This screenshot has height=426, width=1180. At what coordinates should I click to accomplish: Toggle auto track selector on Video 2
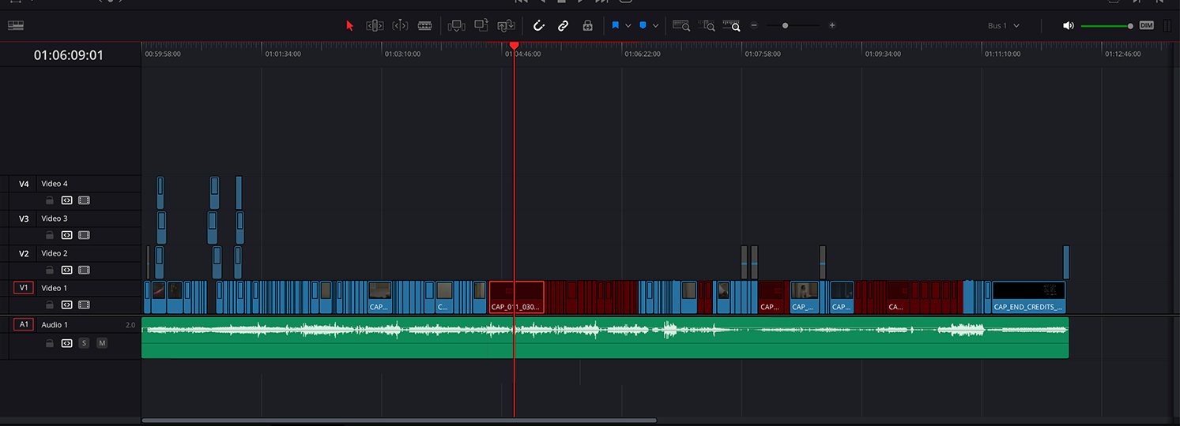66,270
